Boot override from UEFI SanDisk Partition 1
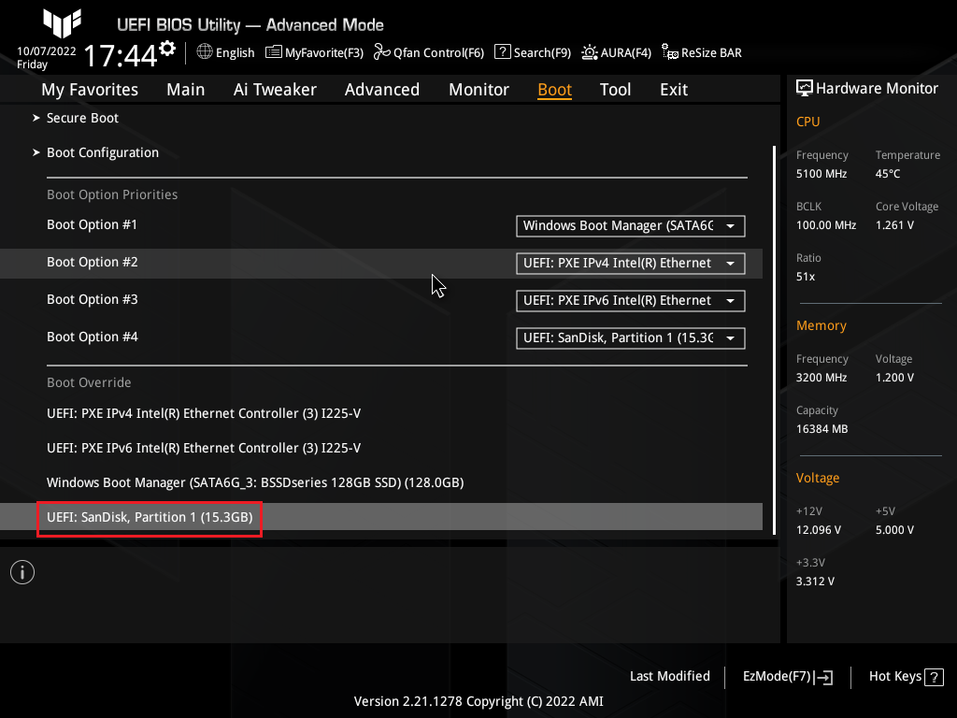Screen dimensions: 957x718 [150, 517]
